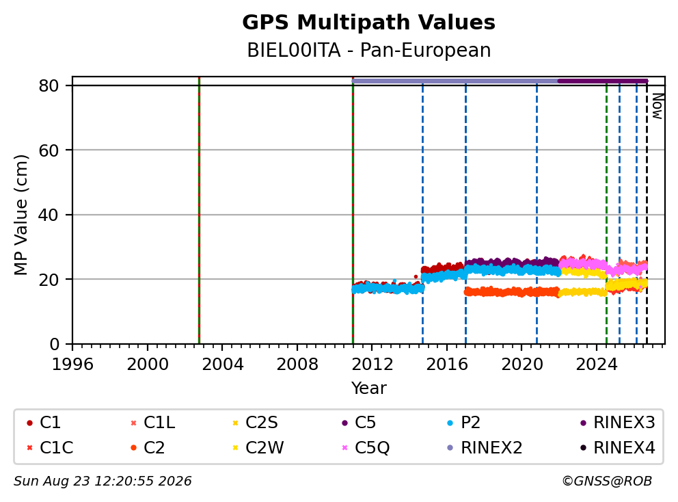Click the '©GNSS@ROB' credit text
678x502 pixels.
click(607, 481)
